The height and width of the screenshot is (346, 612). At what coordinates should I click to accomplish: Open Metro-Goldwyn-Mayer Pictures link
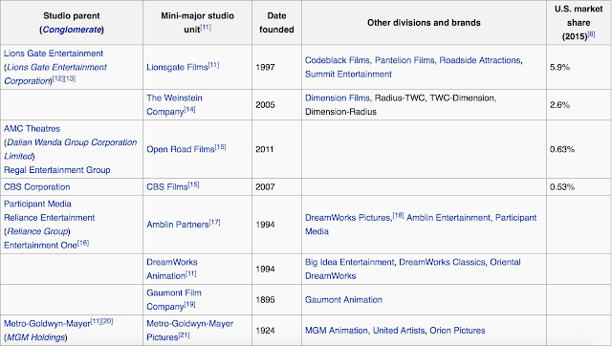pos(189,331)
